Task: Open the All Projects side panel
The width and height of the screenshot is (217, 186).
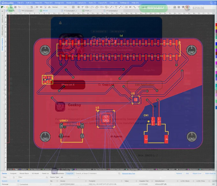Action: pos(2,19)
